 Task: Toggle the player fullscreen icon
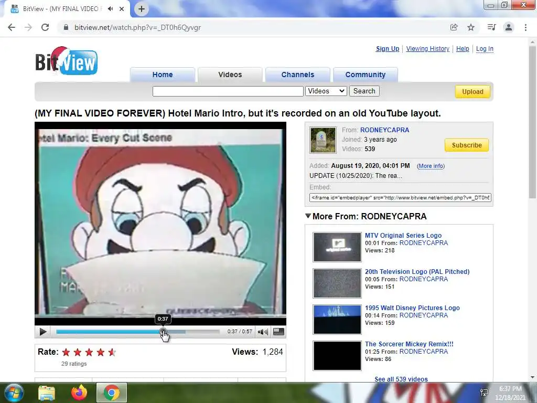pyautogui.click(x=278, y=332)
